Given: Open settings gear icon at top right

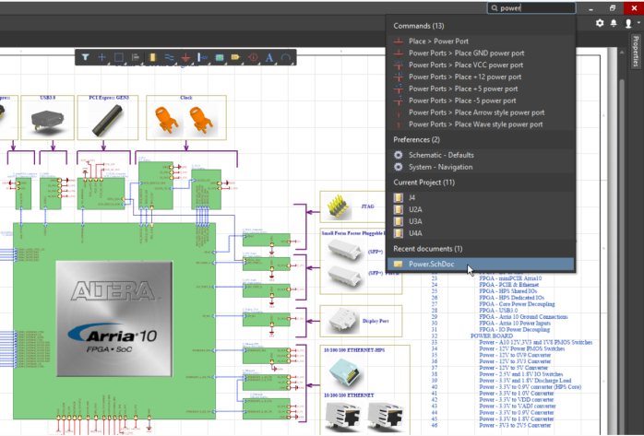Looking at the screenshot, I should tap(600, 23).
